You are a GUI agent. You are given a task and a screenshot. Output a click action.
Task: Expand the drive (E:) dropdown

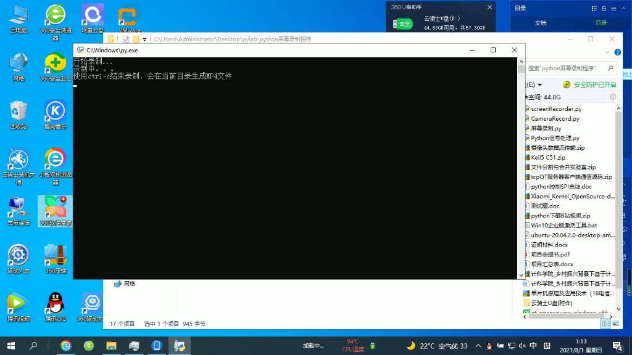coord(539,85)
